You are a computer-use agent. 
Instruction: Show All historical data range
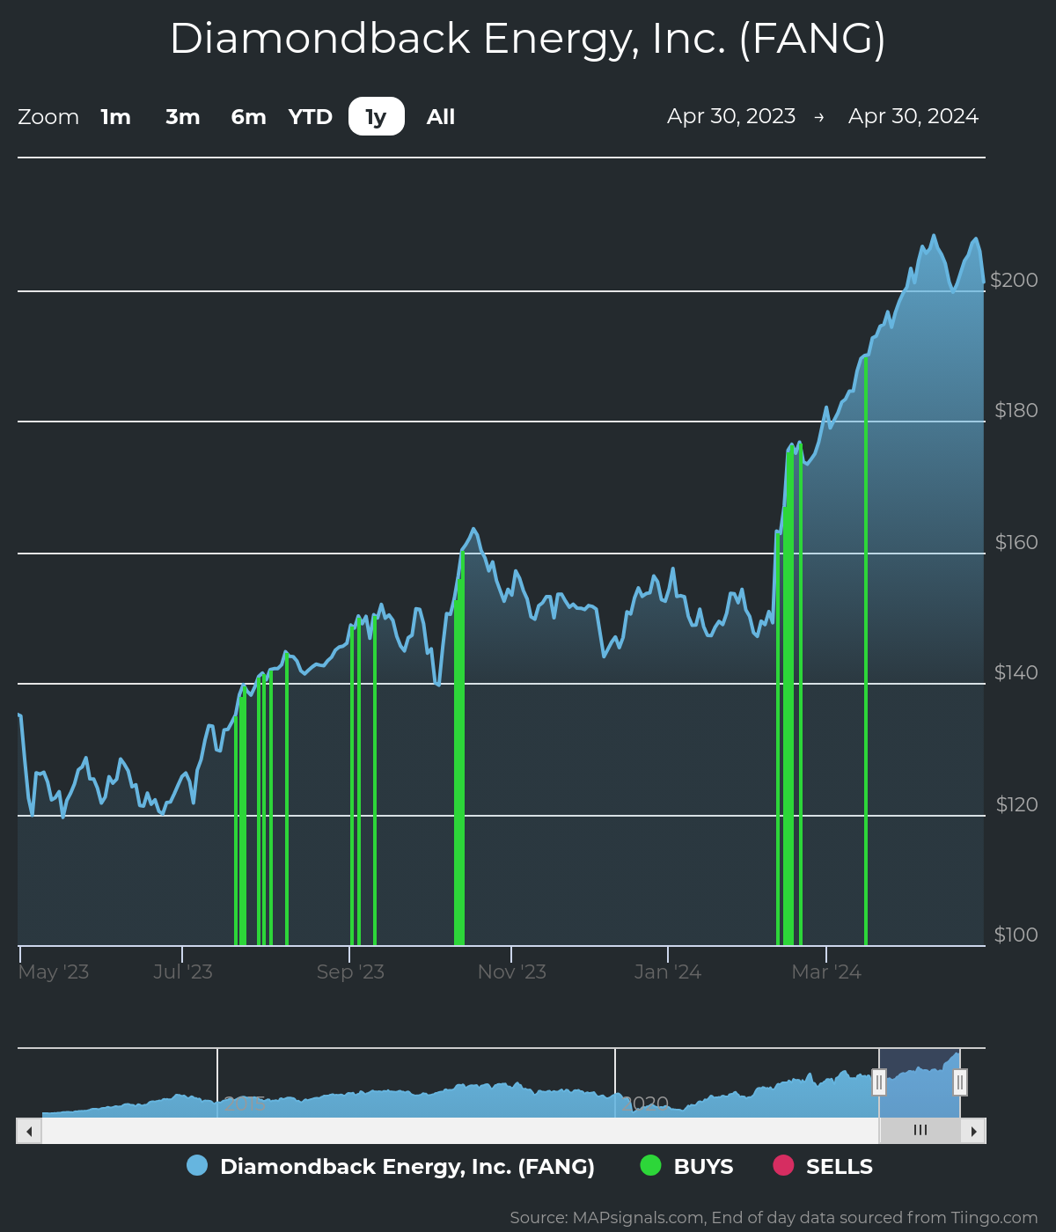click(x=441, y=117)
